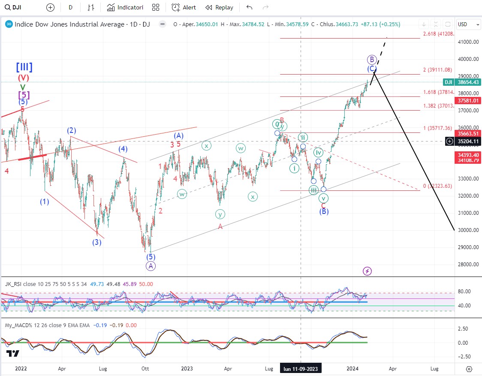Screen dimensions: 482x376
Task: Collapse the legend with the grey pill toggle
Action: (163, 24)
